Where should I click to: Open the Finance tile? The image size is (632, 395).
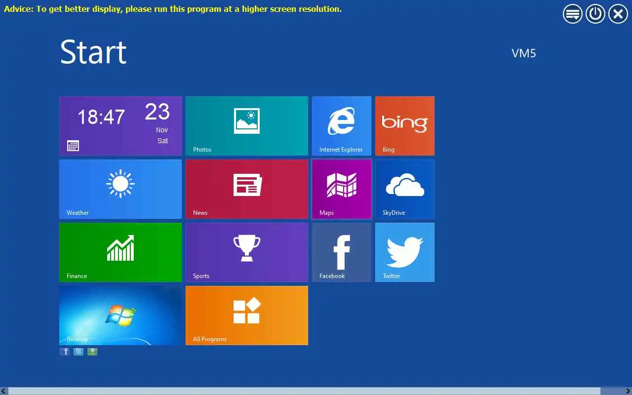point(120,252)
